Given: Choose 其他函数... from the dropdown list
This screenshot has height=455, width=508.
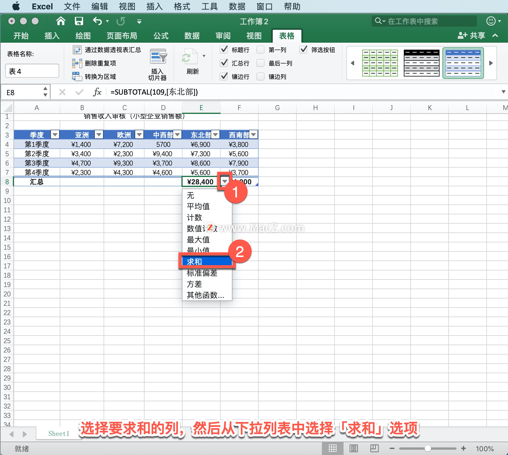Looking at the screenshot, I should 207,295.
